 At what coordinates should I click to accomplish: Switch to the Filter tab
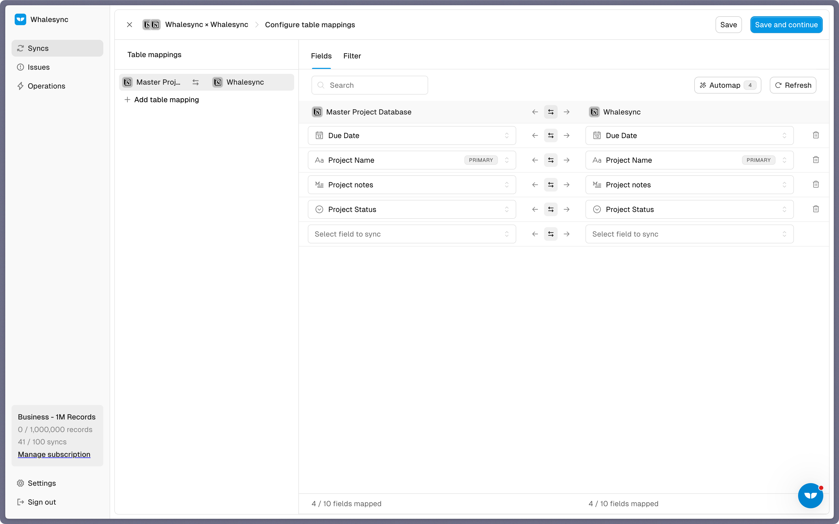[352, 56]
